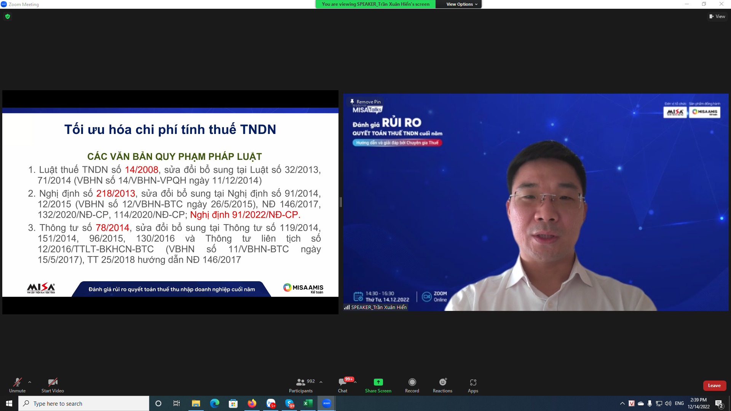This screenshot has width=731, height=411.
Task: Open the Chat panel icon
Action: pyautogui.click(x=342, y=382)
